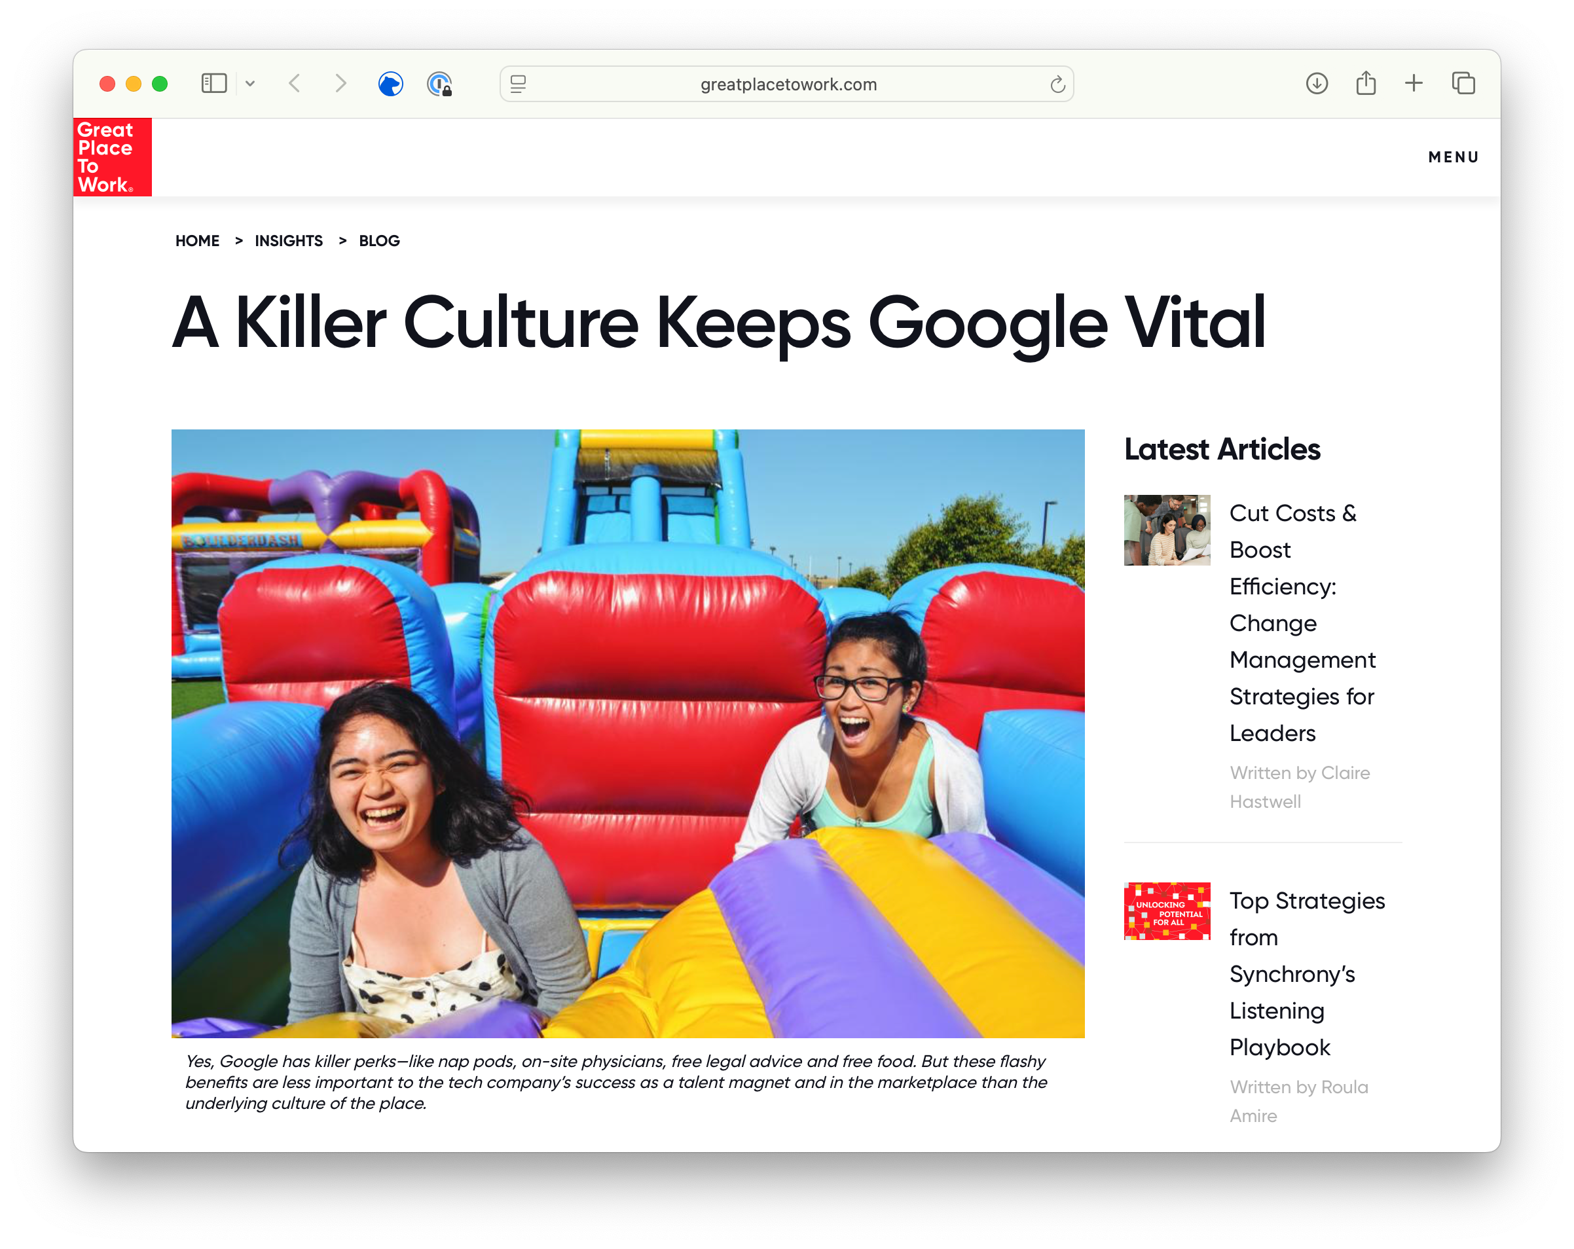Screen dimensions: 1574x1249
Task: Toggle the Safari sidebar panel
Action: [x=214, y=83]
